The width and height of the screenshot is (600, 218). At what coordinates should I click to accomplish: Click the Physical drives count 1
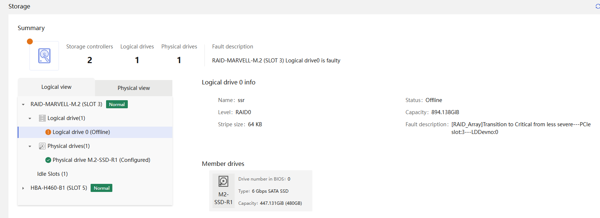coord(179,60)
